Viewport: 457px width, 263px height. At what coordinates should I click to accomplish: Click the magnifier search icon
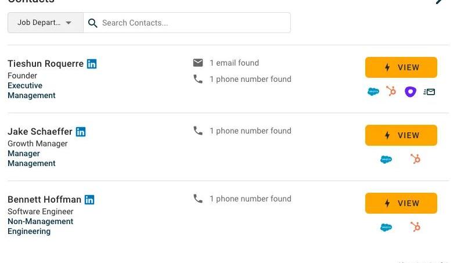92,23
